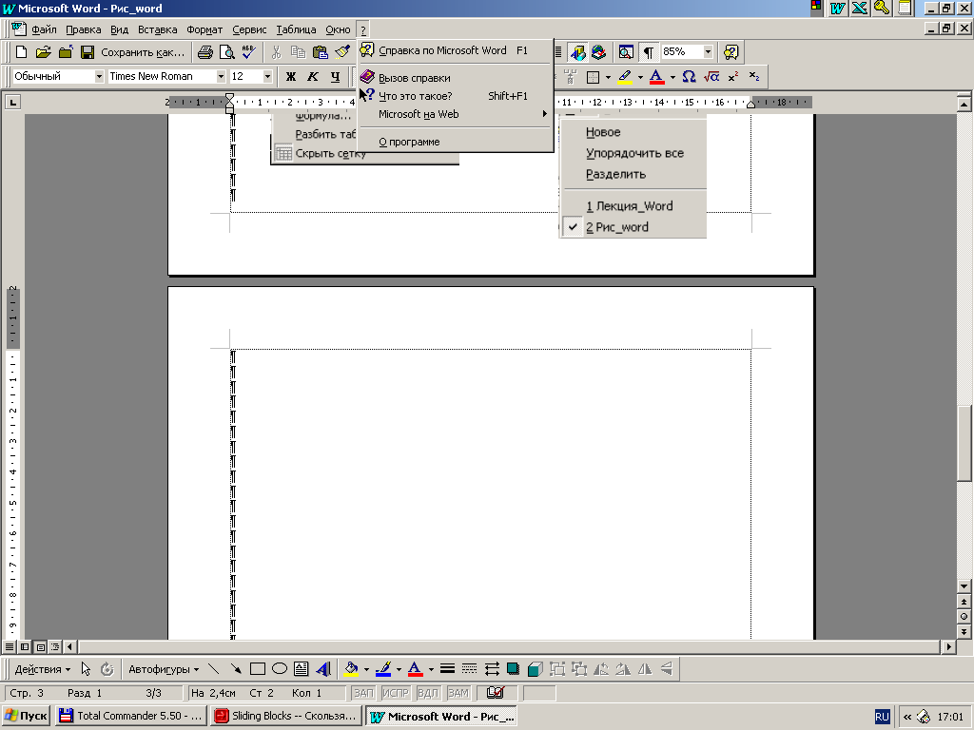Apply subscript formatting
The image size is (974, 730).
pyautogui.click(x=754, y=76)
